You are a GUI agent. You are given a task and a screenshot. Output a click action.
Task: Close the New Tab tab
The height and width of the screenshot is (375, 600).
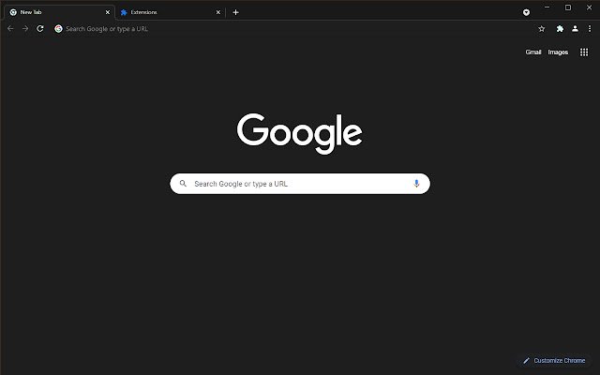(108, 12)
